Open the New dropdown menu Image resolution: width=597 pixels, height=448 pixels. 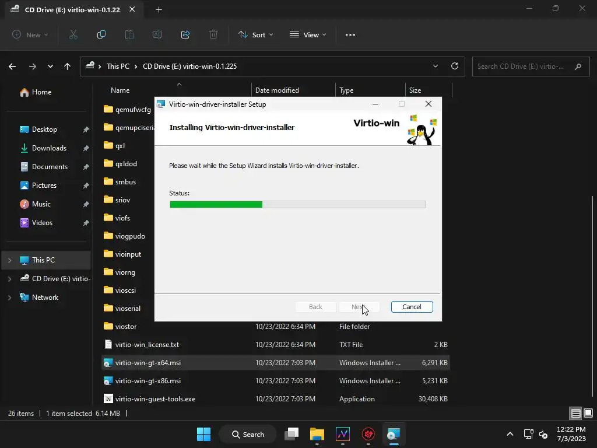coord(30,34)
